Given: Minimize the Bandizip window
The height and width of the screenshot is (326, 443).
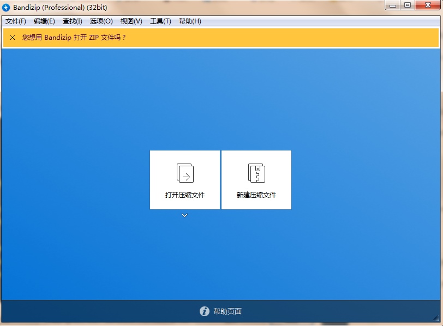Looking at the screenshot, I should 394,5.
